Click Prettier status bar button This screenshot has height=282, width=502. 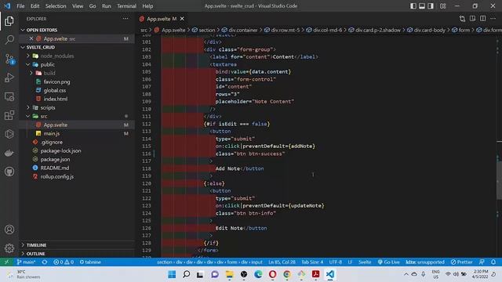coord(461,262)
